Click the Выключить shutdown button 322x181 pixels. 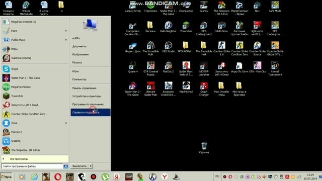79,166
